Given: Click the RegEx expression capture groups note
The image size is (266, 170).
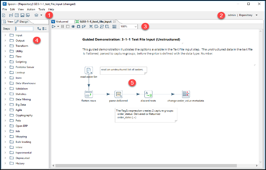Looking at the screenshot, I should [146, 115].
